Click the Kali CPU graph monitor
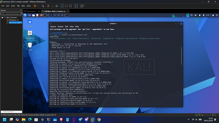Image resolution: width=219 pixels, height=123 pixels. coord(181,15)
